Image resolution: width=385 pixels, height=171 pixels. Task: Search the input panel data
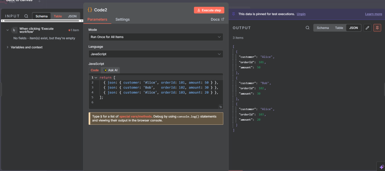coord(26,16)
